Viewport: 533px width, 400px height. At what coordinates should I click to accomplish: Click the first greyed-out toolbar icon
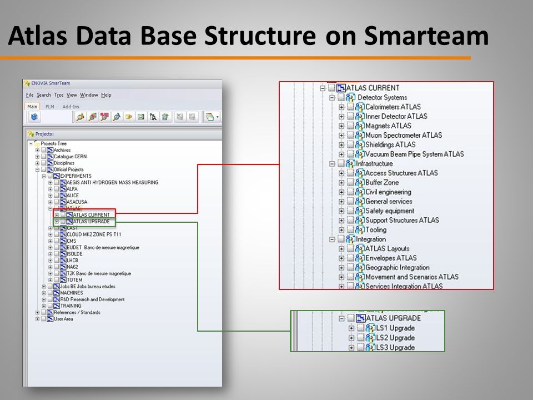180,117
